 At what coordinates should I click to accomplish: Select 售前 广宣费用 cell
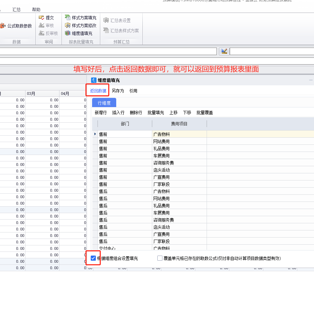(179, 177)
